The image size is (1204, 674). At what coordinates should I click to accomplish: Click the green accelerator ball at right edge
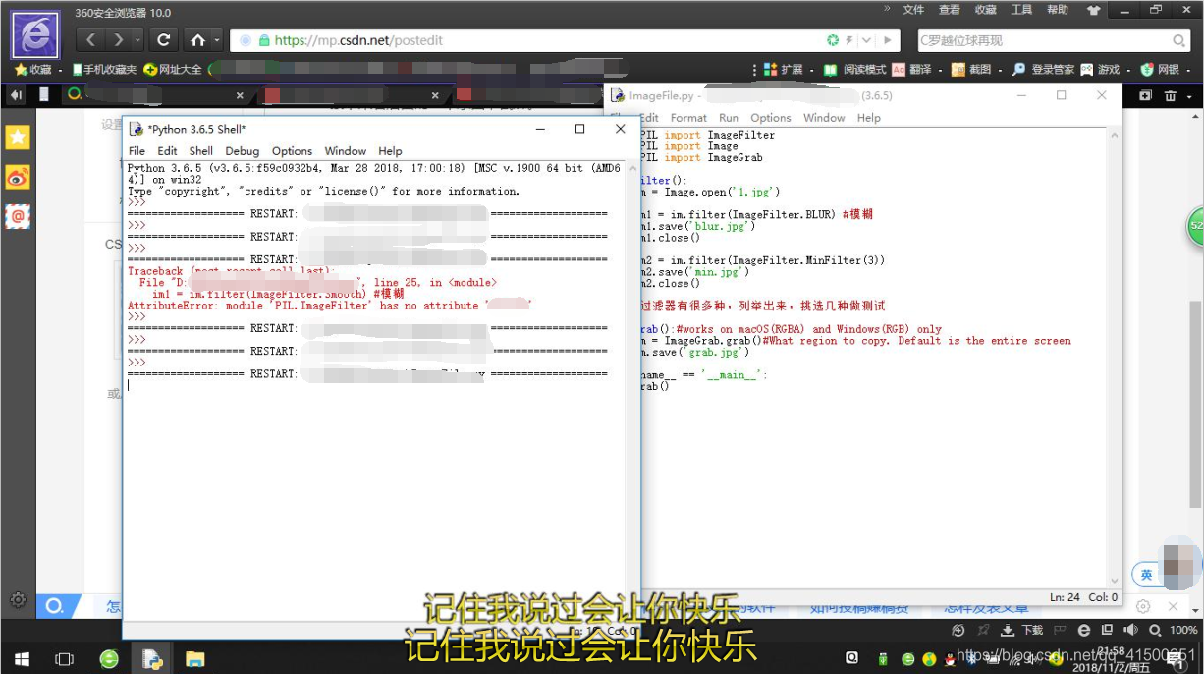pyautogui.click(x=1195, y=225)
